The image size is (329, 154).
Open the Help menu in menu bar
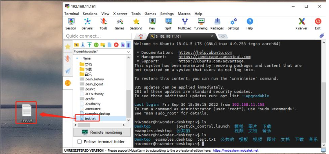click(198, 14)
